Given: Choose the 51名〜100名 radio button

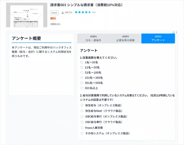Looking at the screenshot, I should (x=82, y=73).
